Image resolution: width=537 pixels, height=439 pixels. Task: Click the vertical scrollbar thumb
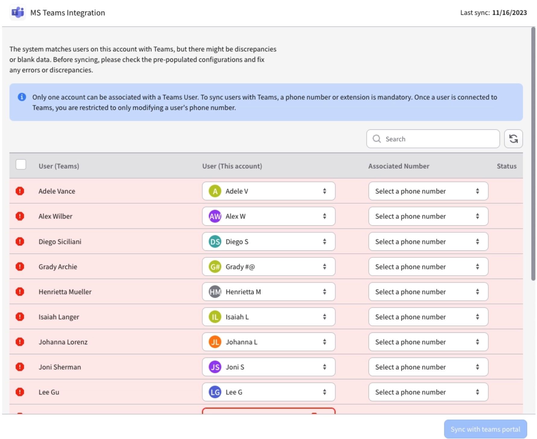tap(533, 154)
